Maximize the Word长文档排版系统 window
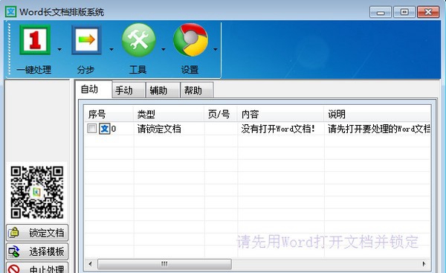446x273 pixels. coord(404,12)
